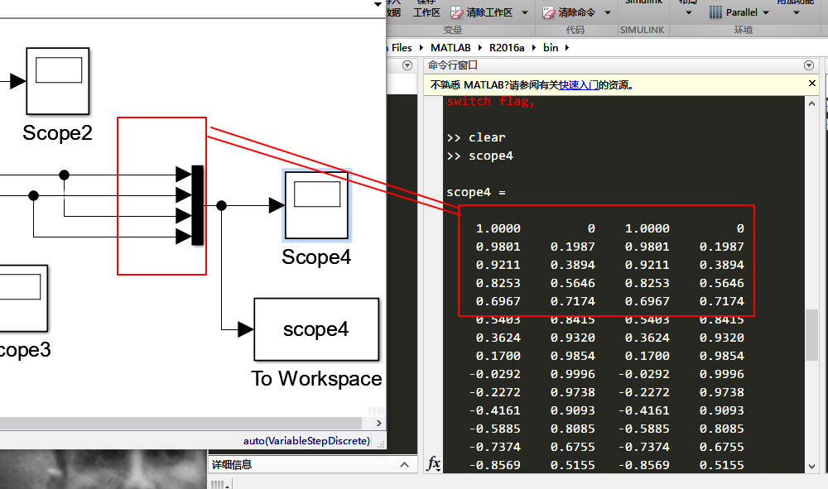This screenshot has height=489, width=828.
Task: Click the 'switch flag,' red text line
Action: pyautogui.click(x=490, y=101)
